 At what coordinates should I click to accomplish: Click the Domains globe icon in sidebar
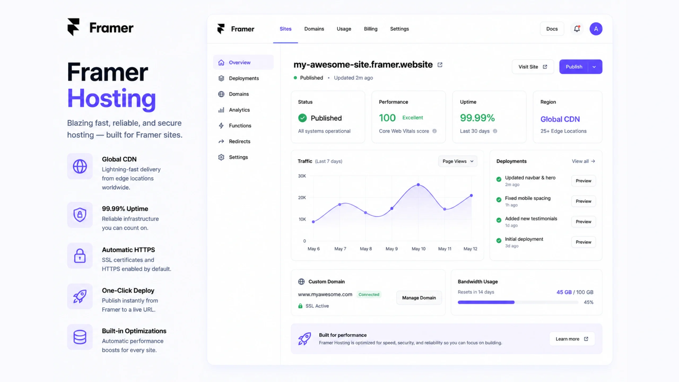tap(221, 94)
